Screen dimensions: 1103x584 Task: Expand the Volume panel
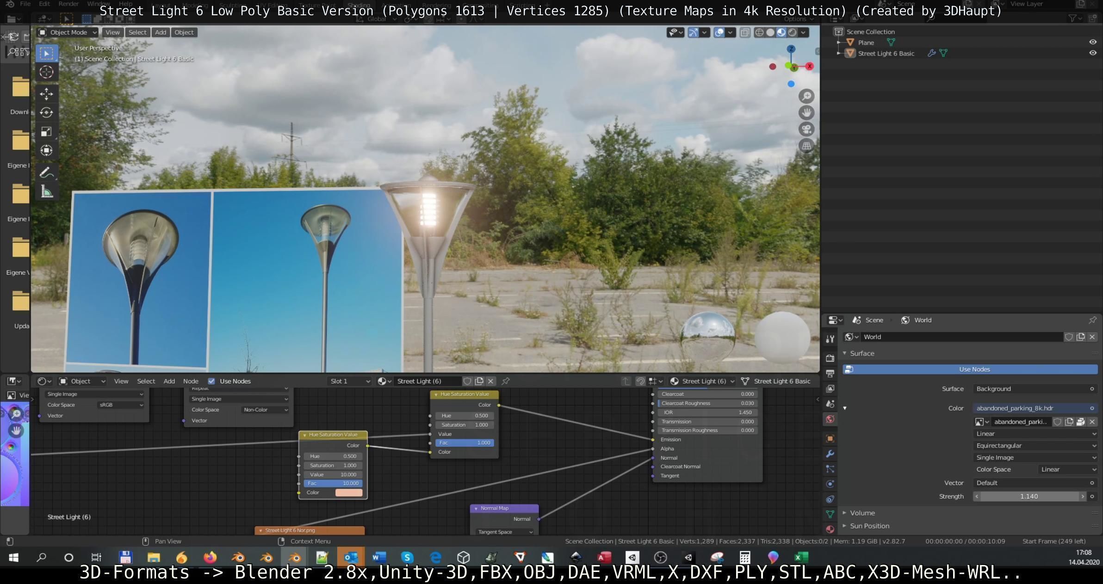tap(862, 513)
